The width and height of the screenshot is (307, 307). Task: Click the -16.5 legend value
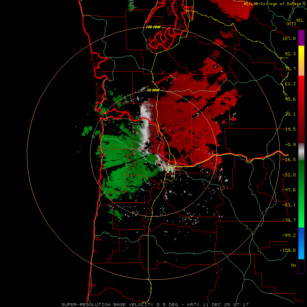coord(289,160)
